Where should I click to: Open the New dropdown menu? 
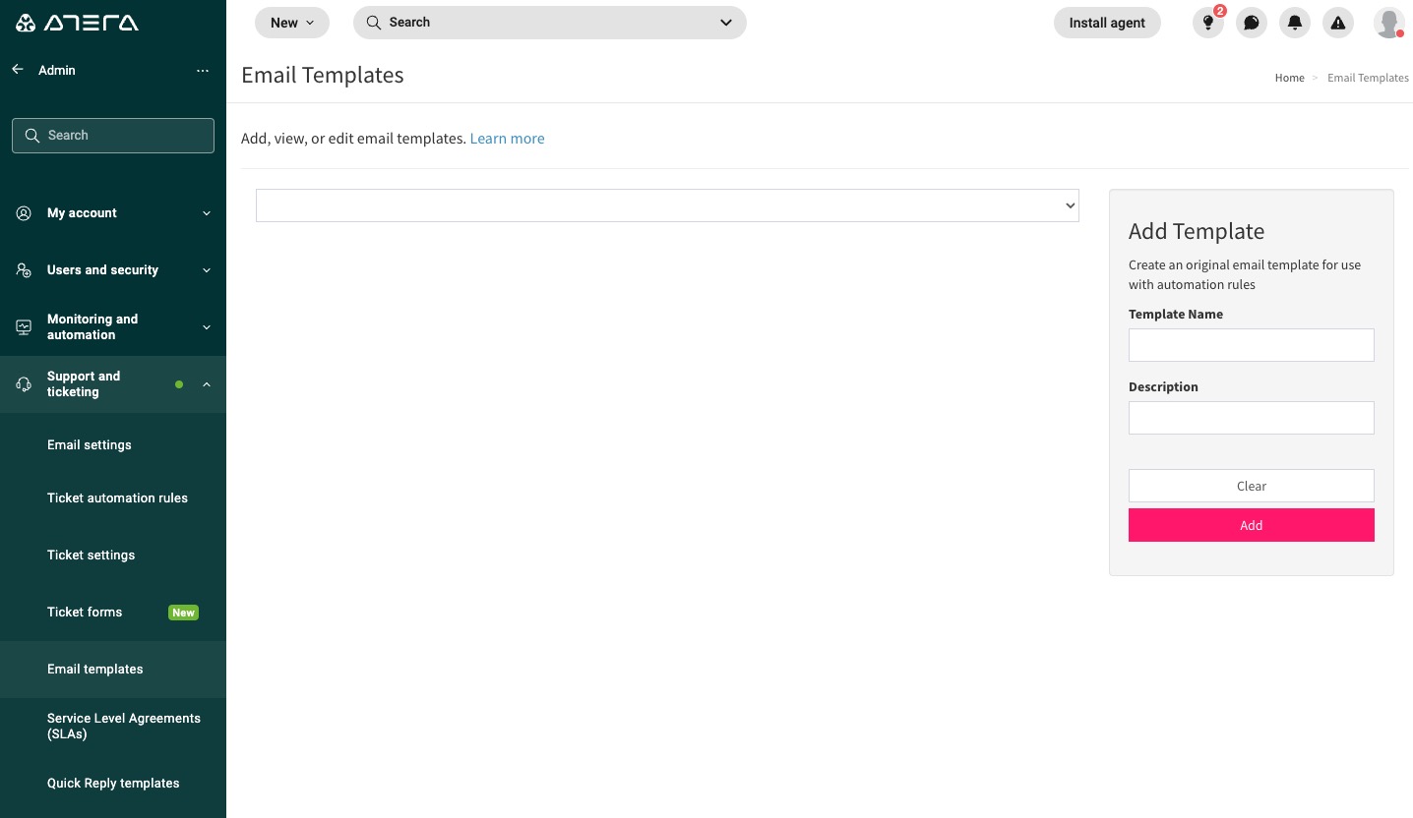pos(291,22)
